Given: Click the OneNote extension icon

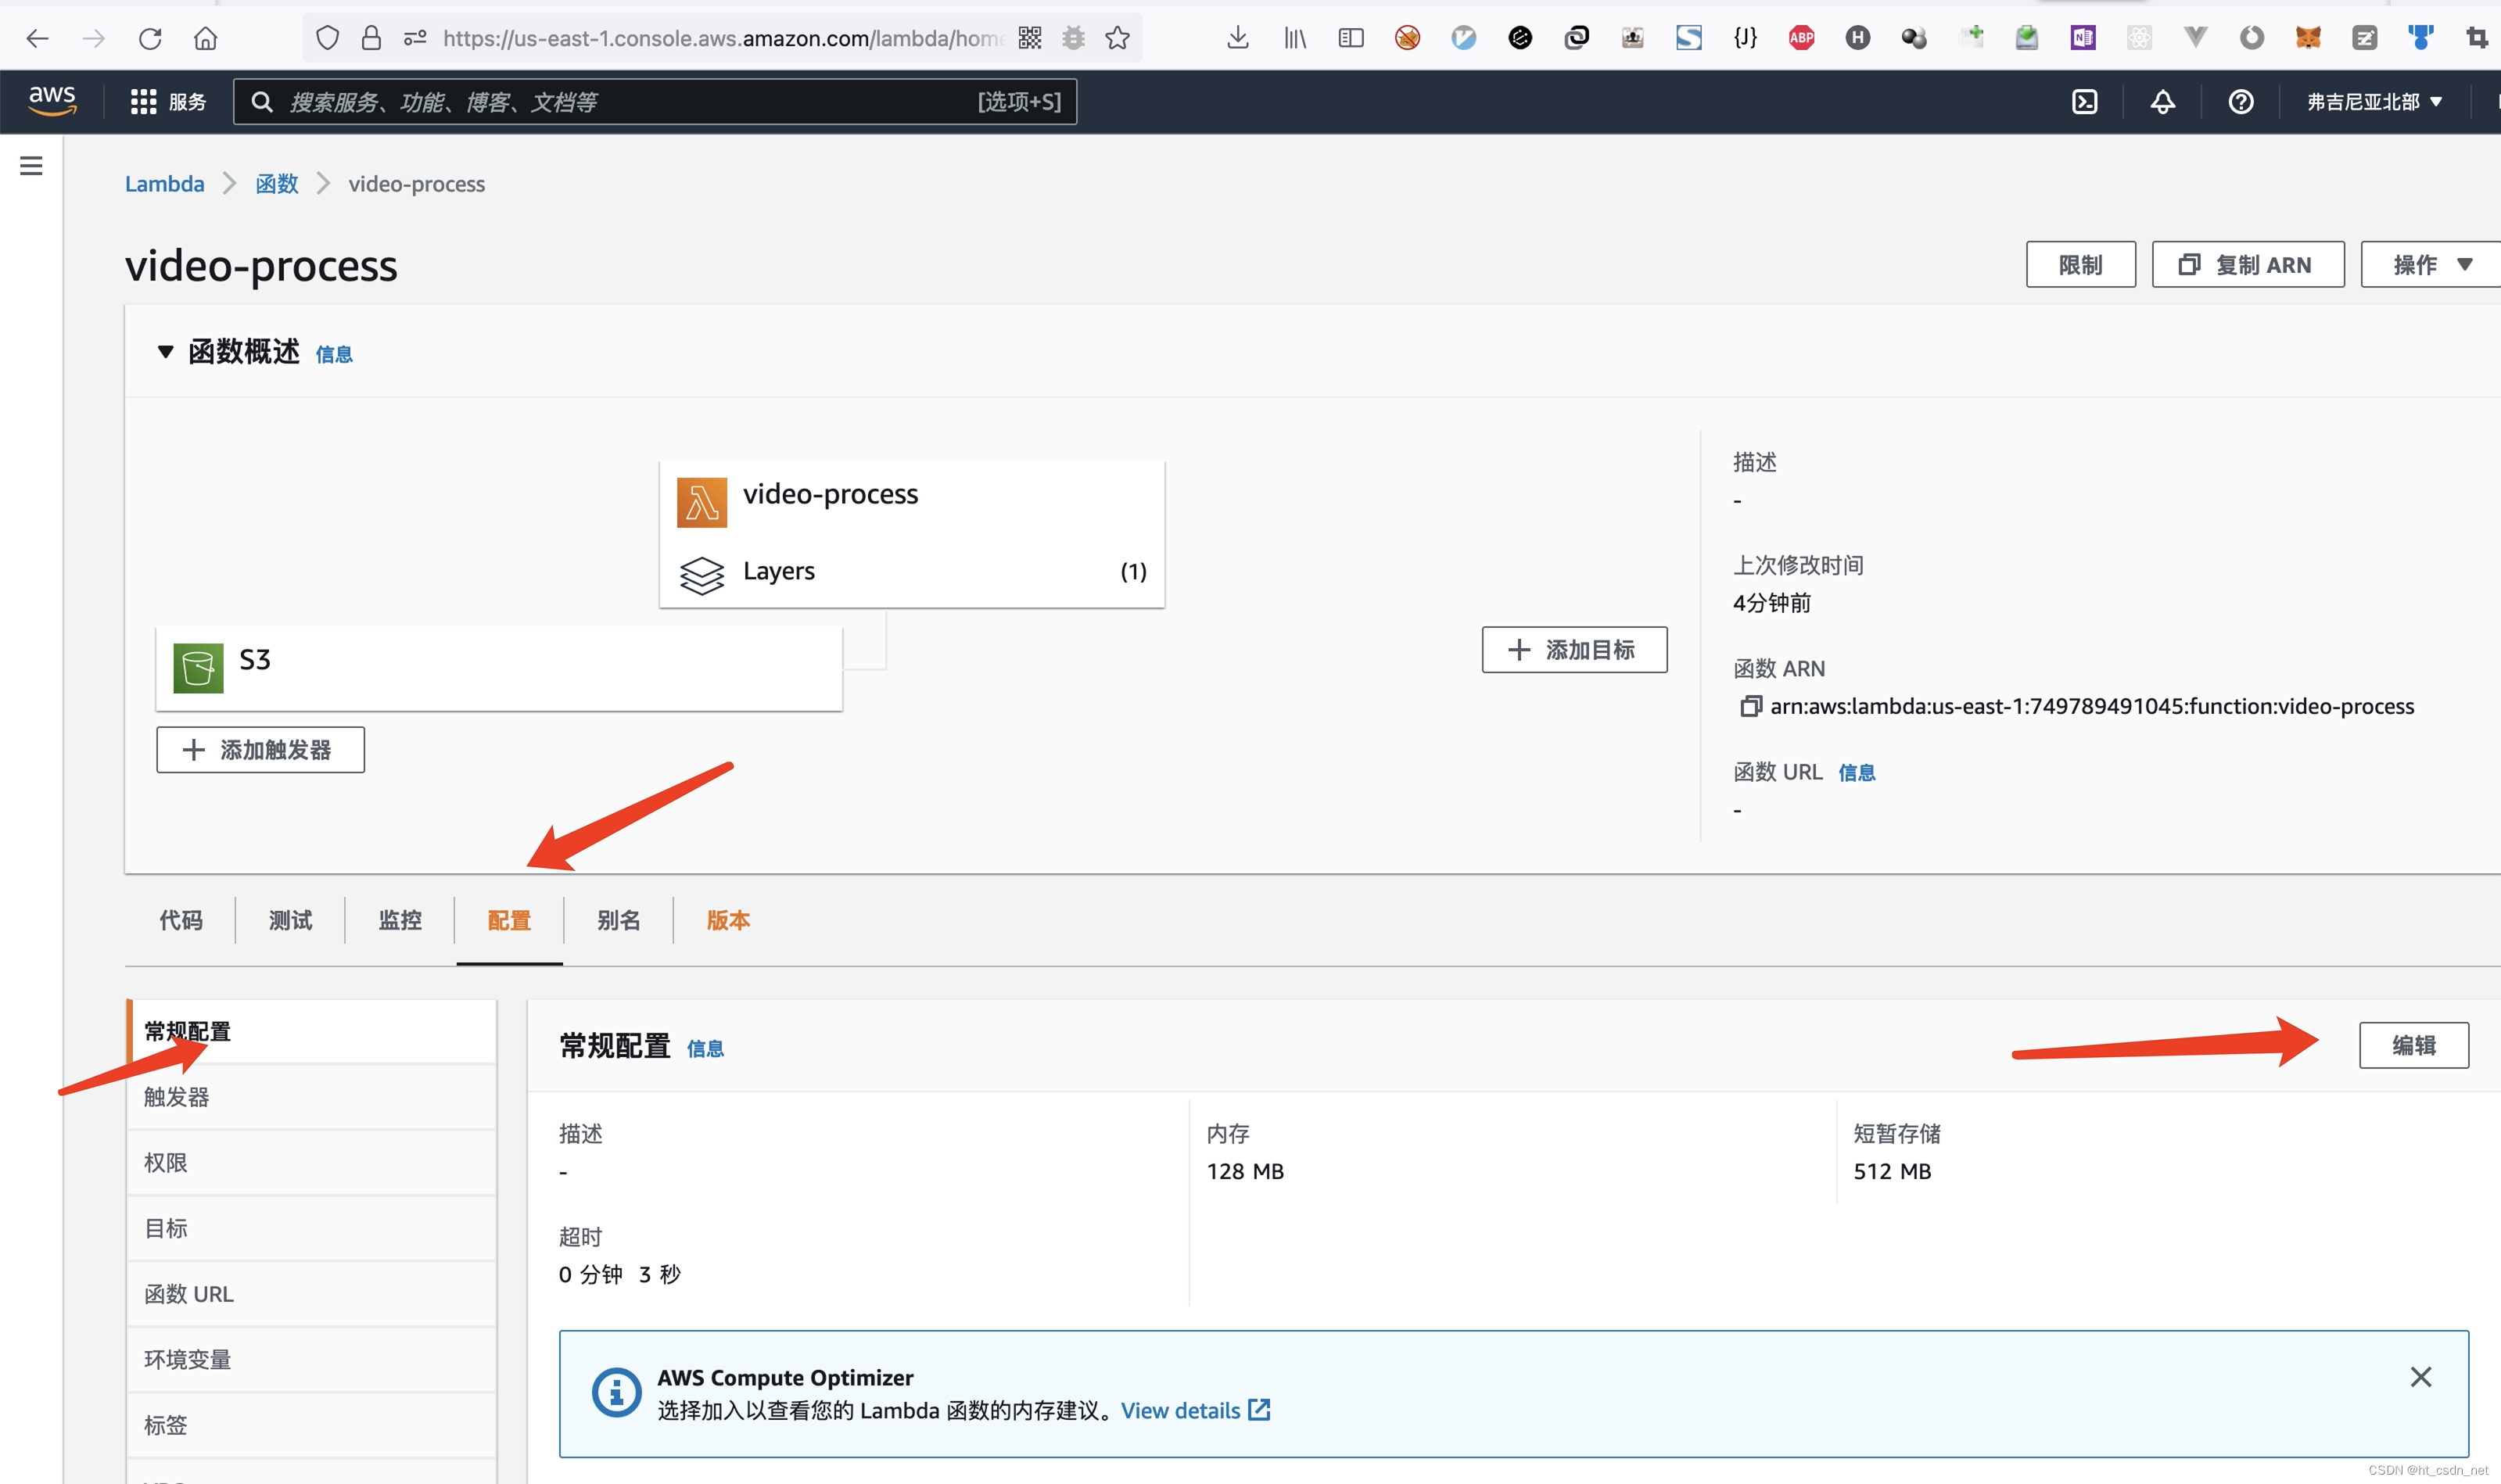Looking at the screenshot, I should click(2082, 38).
